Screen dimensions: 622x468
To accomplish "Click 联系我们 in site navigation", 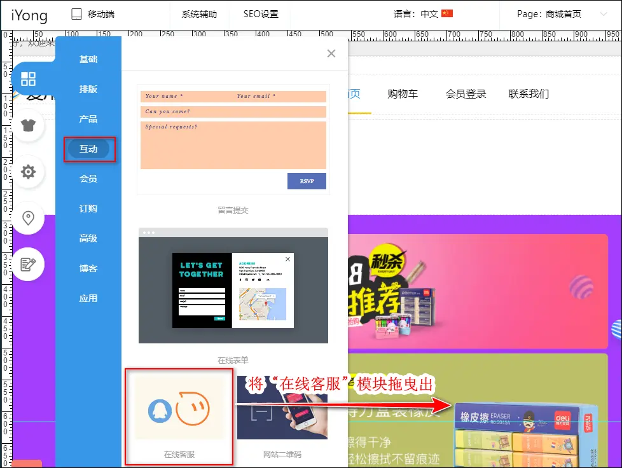I will click(529, 94).
